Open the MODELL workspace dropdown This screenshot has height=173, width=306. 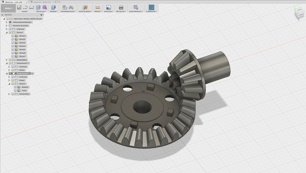pos(8,9)
